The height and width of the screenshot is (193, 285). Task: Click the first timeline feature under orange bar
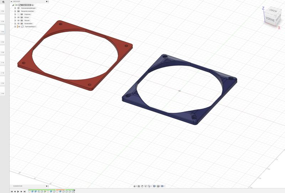click(57, 192)
